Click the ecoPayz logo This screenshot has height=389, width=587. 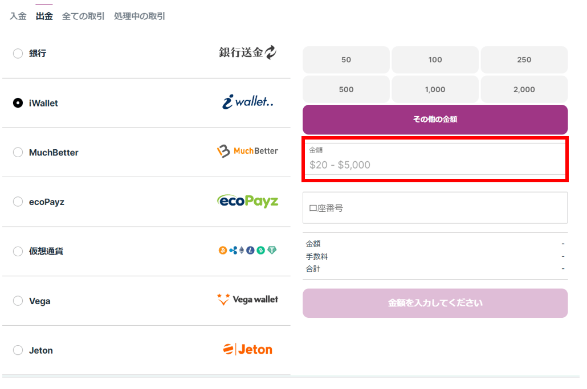tap(247, 201)
